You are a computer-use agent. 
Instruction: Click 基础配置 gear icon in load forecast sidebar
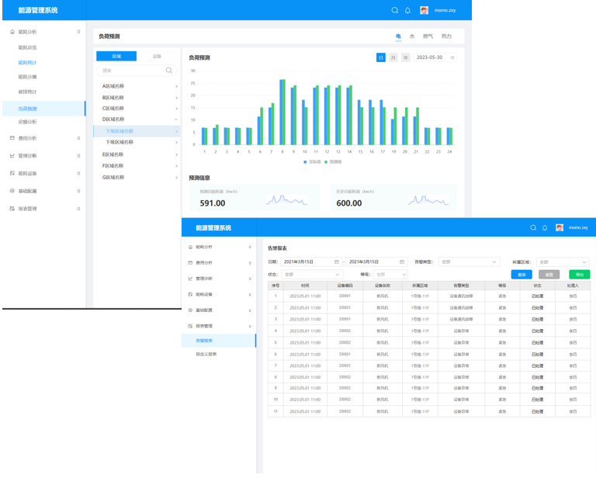[x=12, y=191]
